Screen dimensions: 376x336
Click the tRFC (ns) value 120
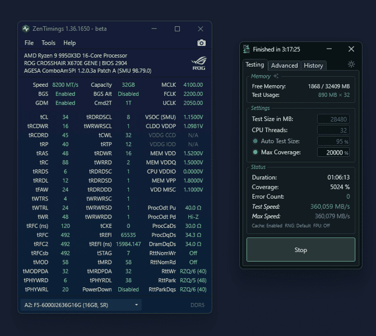coord(65,226)
